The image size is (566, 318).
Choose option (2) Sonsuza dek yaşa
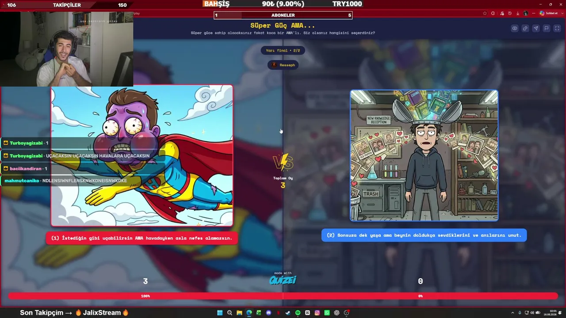424,235
